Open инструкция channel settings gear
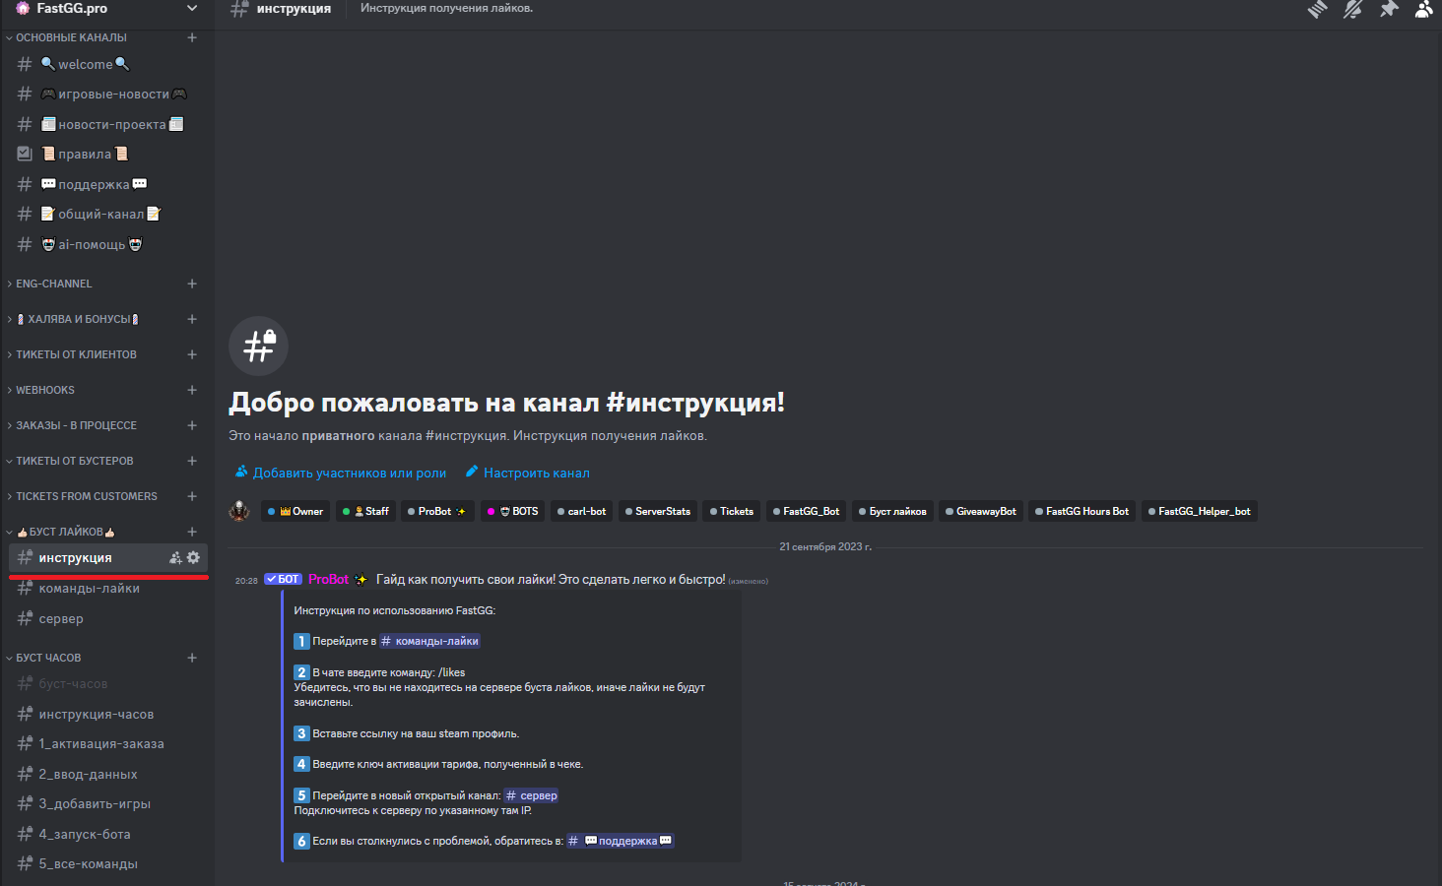Image resolution: width=1442 pixels, height=886 pixels. click(193, 558)
